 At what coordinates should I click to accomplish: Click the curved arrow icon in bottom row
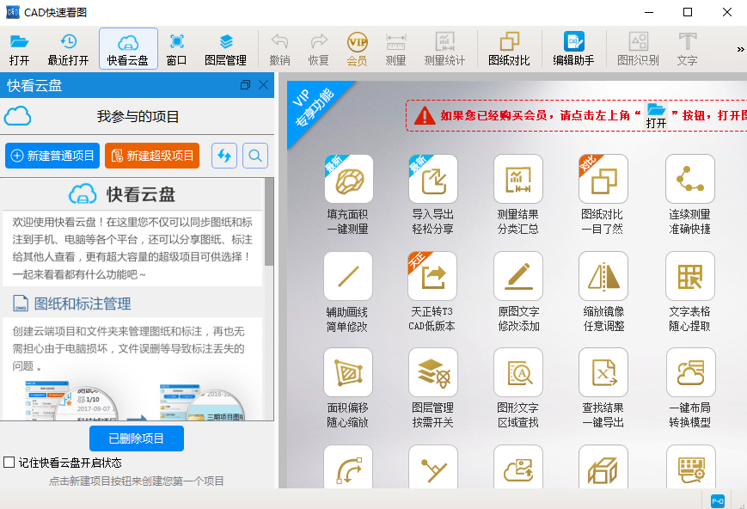(x=348, y=467)
